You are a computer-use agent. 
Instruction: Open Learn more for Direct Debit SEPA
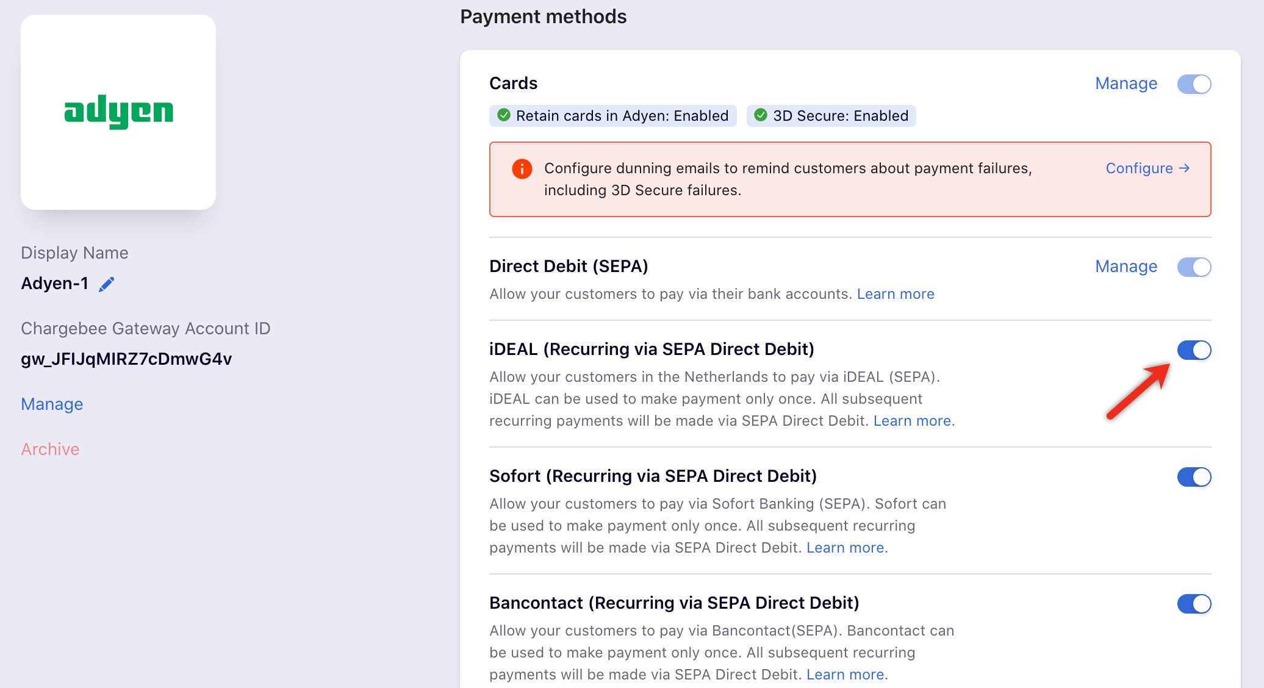(x=895, y=294)
